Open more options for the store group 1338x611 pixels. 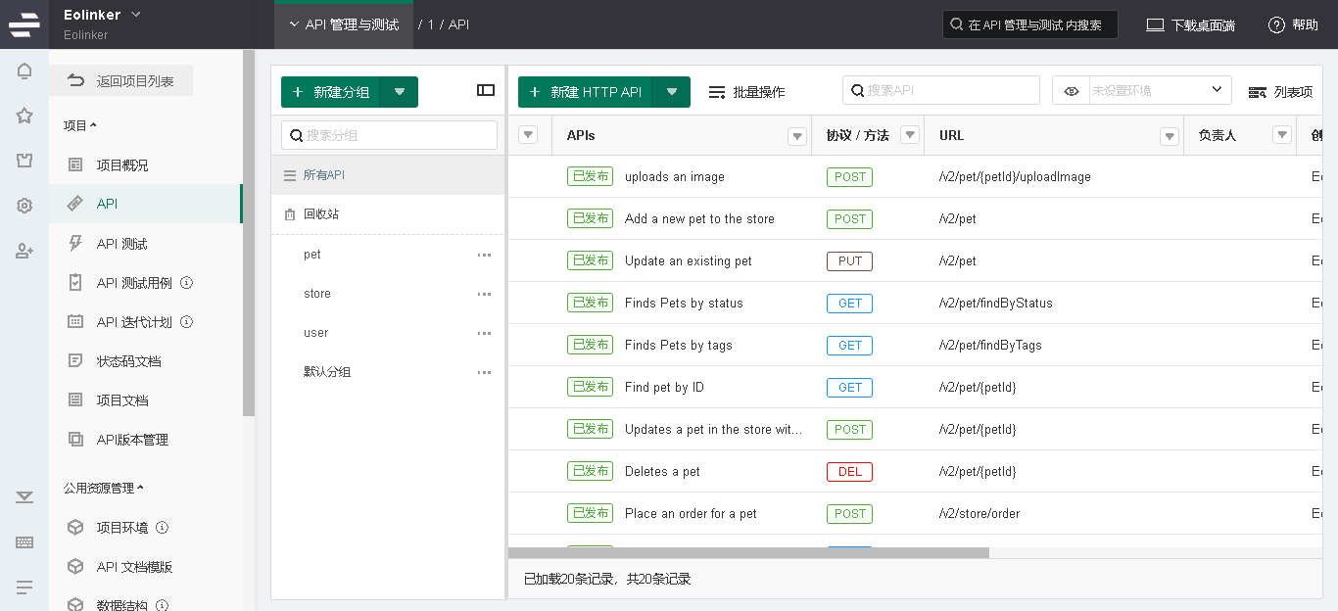pos(484,294)
